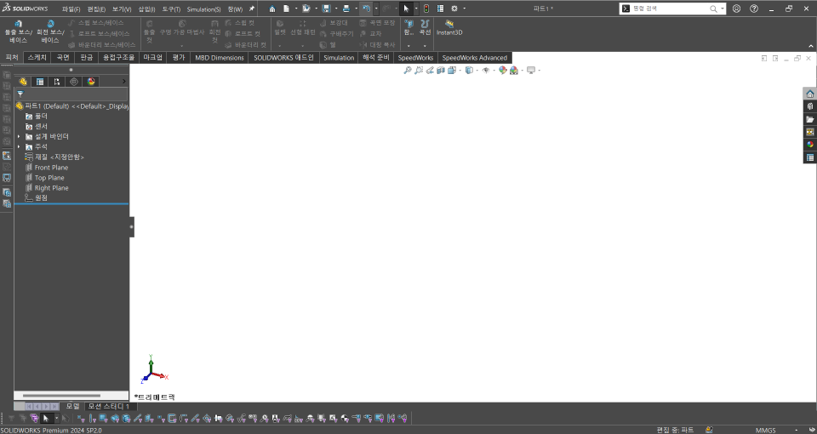Image resolution: width=817 pixels, height=434 pixels.
Task: Open the 편집(E) menu
Action: pyautogui.click(x=96, y=9)
